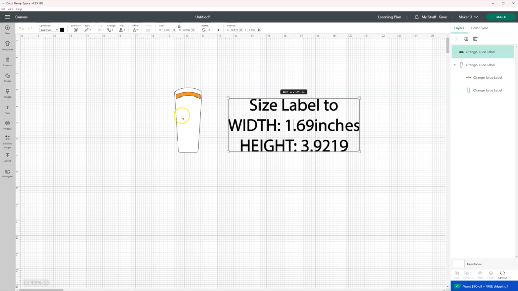This screenshot has height=291, width=518.
Task: Open Editable Images panel
Action: pos(7,142)
